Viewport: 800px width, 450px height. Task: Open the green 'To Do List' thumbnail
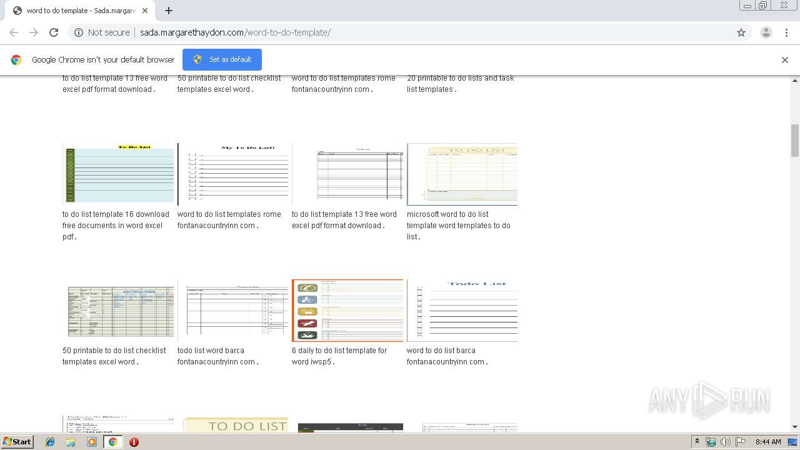pyautogui.click(x=118, y=174)
